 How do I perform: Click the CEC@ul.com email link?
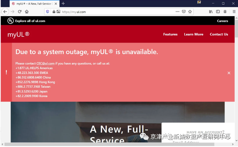[x=45, y=63]
